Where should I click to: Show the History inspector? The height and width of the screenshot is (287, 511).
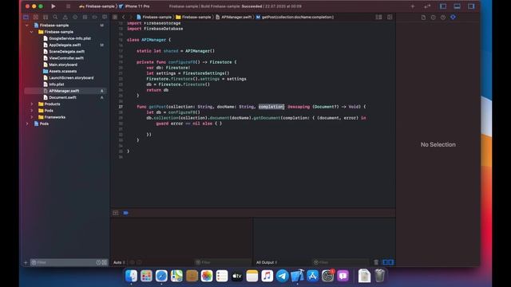click(433, 18)
